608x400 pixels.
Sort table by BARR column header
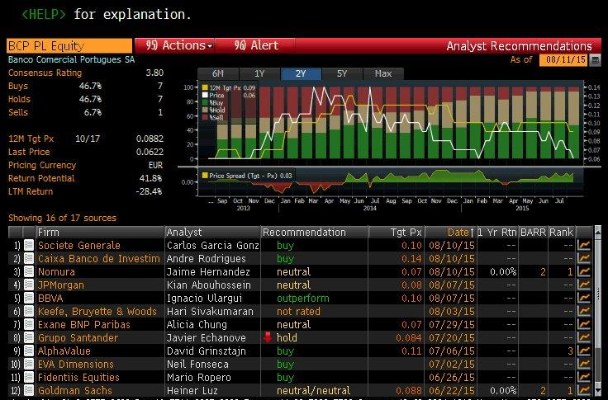click(x=533, y=233)
